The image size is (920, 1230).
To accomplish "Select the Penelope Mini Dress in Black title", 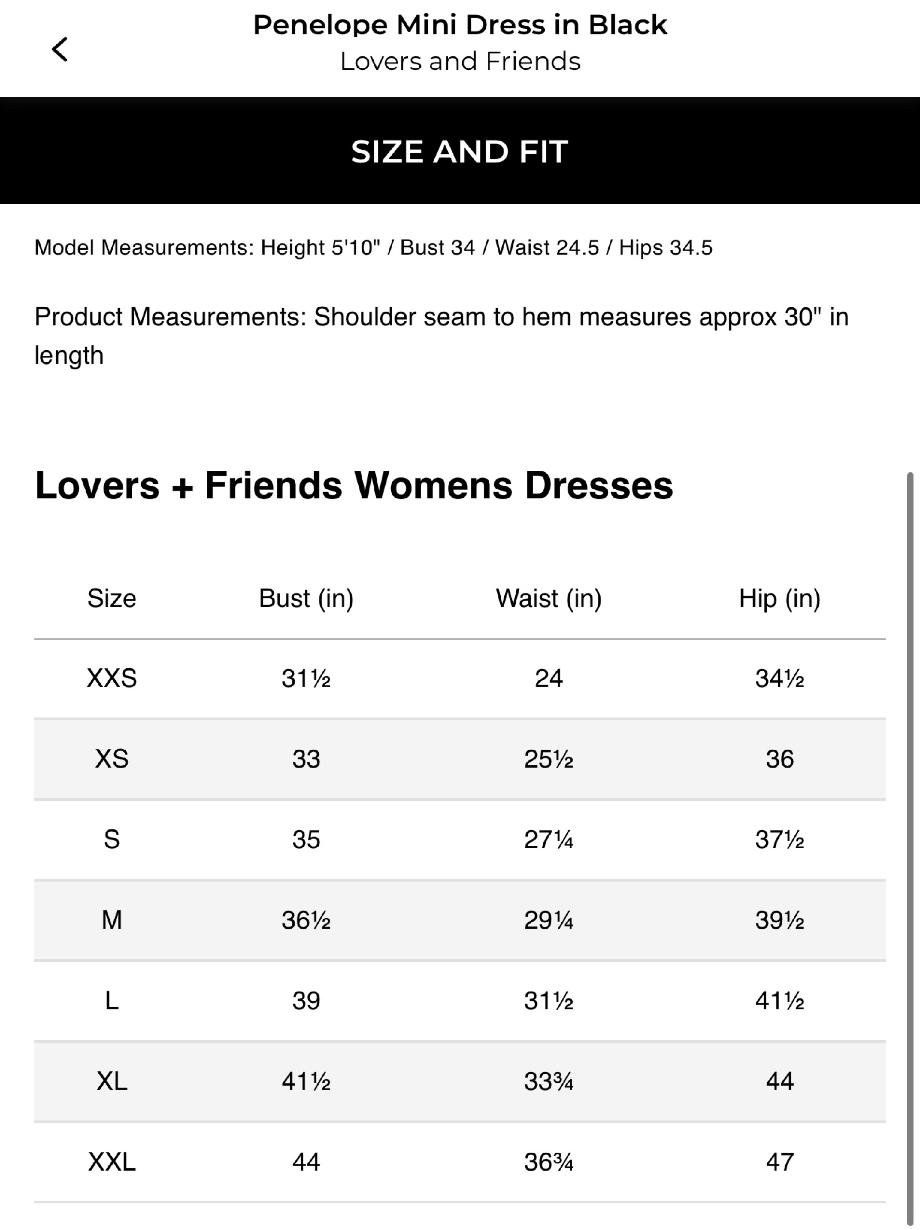I will 460,25.
